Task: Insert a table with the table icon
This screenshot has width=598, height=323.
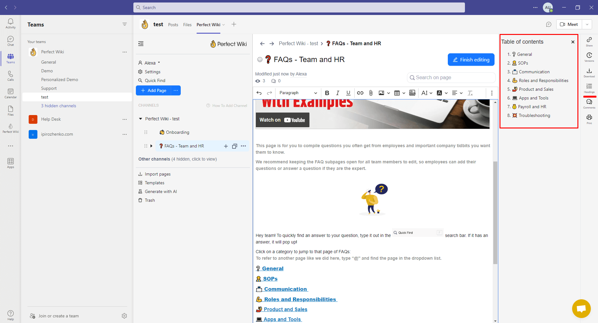Action: (x=397, y=93)
